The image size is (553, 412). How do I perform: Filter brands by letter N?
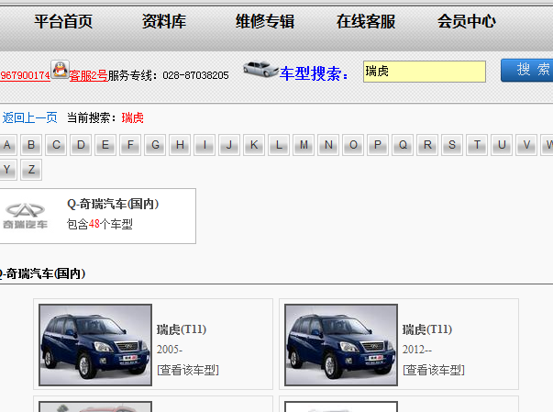[x=328, y=145]
